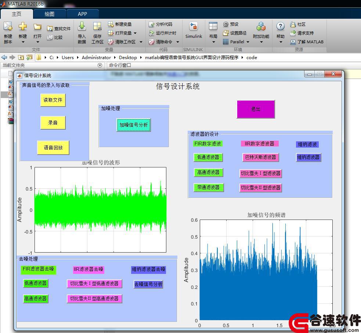Screen dimensions: 361x333
Task: Click 高通滤波器 in denoising panel
Action: (36, 299)
